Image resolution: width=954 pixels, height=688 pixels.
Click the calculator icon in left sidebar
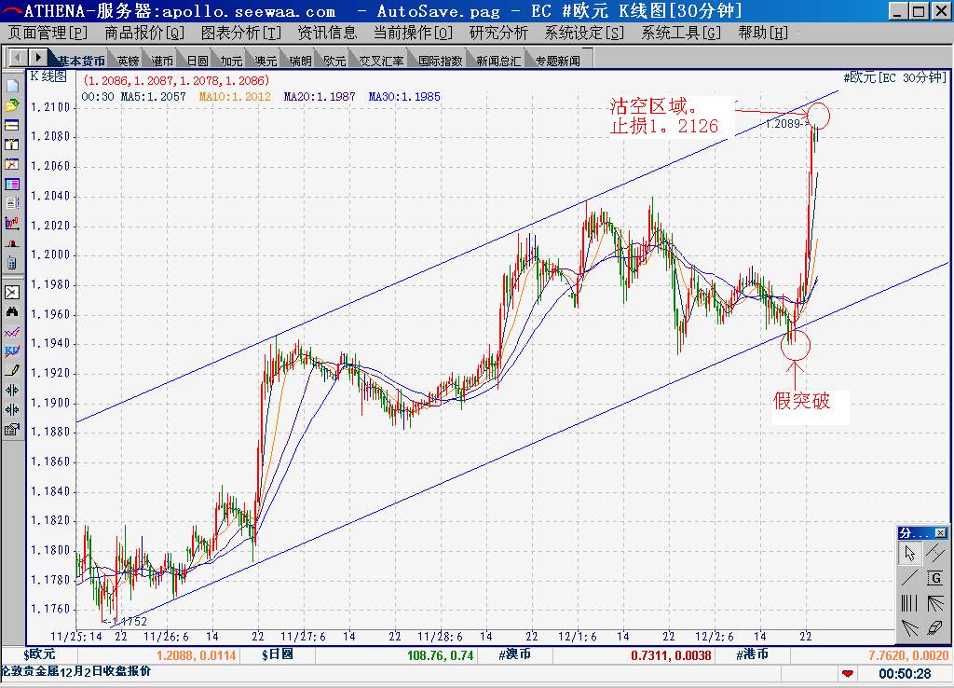(x=12, y=262)
